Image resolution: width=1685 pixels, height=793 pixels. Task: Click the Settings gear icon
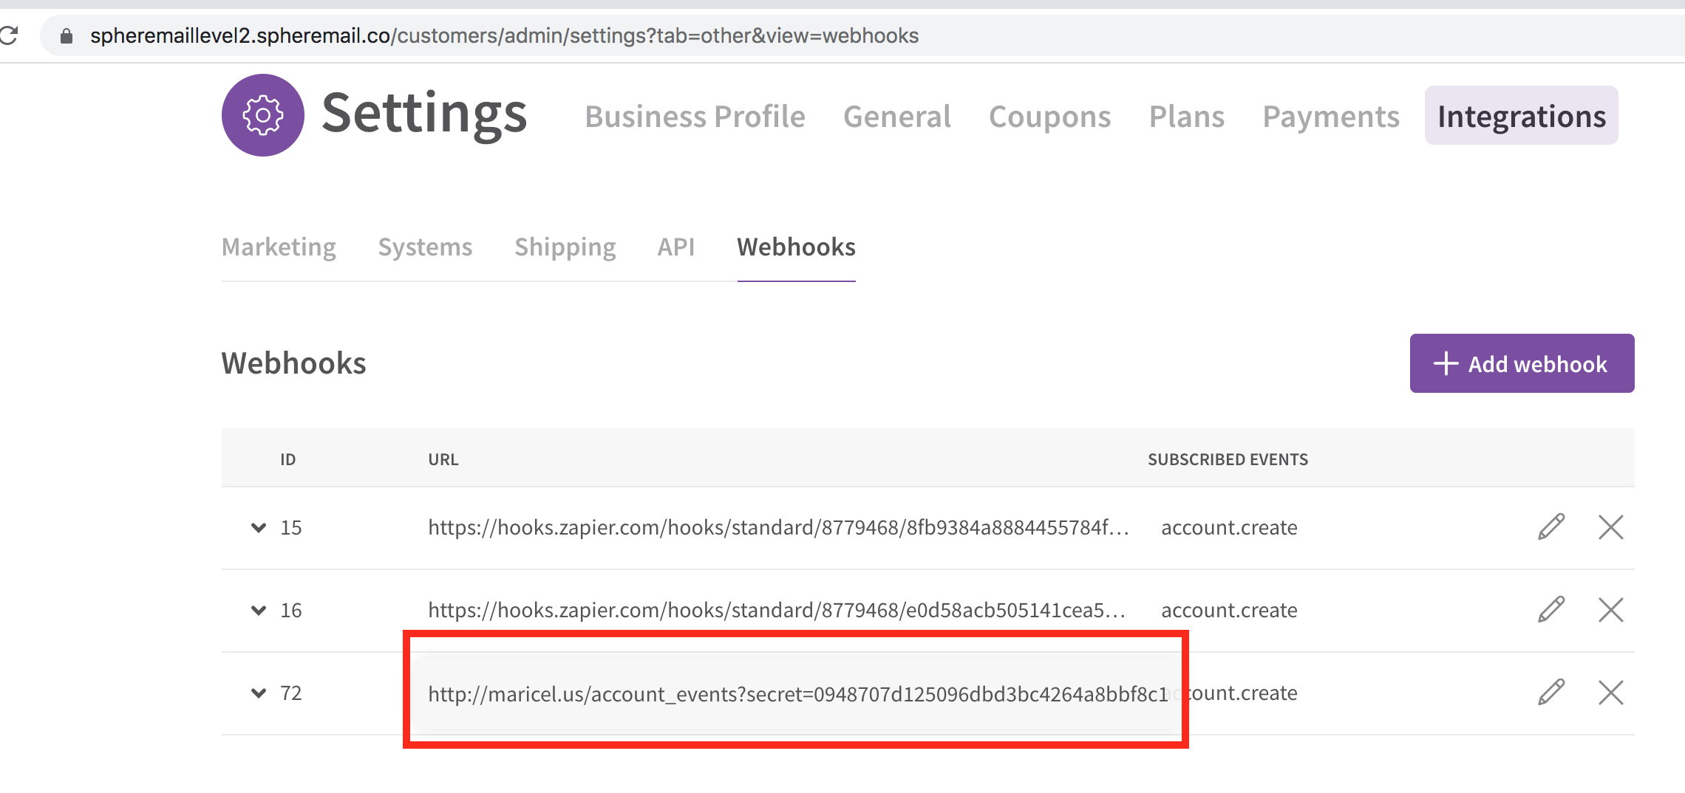(262, 114)
